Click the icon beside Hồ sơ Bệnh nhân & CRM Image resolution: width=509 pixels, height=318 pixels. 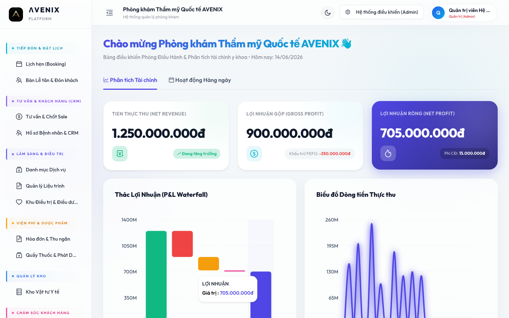19,133
